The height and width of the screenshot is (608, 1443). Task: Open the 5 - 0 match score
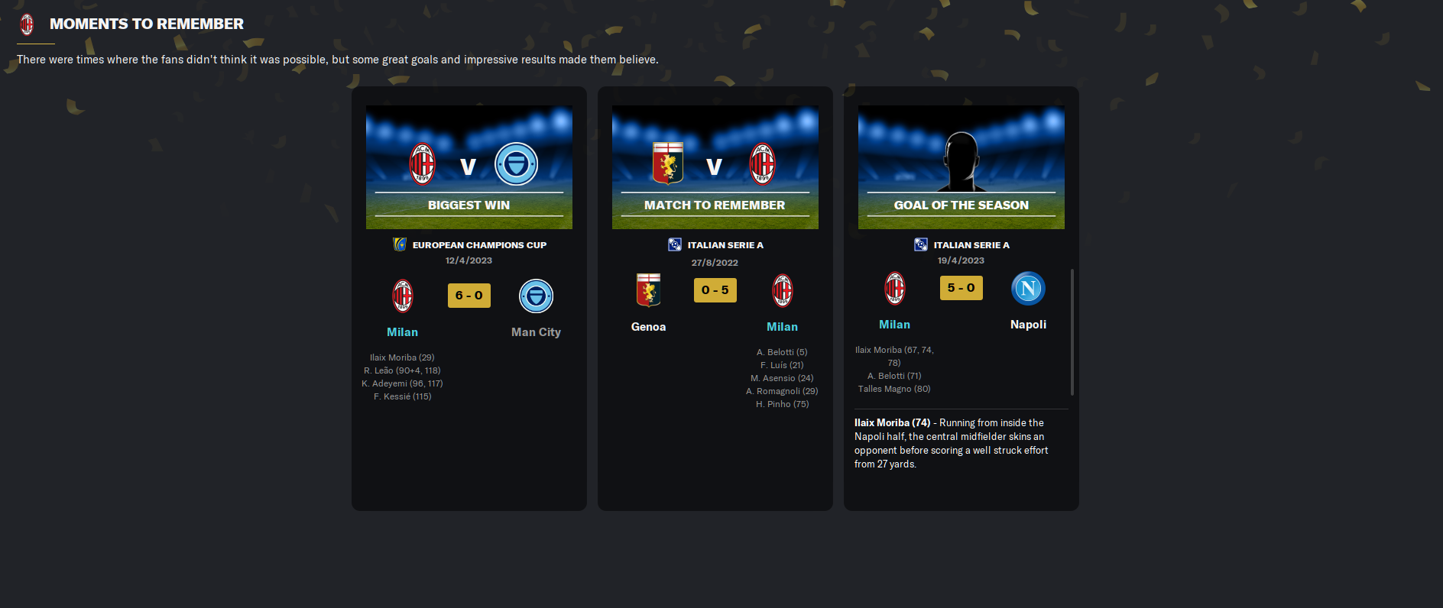point(961,288)
